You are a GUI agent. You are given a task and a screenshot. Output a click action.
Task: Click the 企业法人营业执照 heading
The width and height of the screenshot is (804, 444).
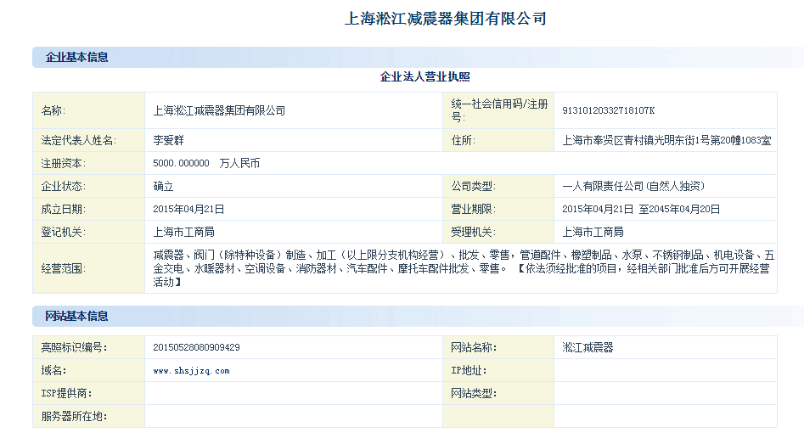[x=424, y=77]
